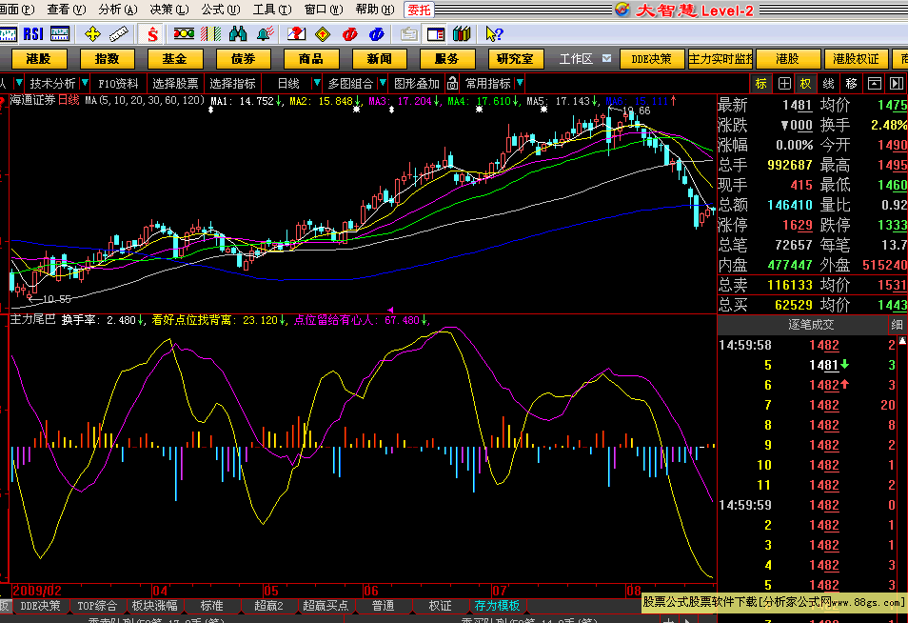This screenshot has width=908, height=623.
Task: Open the binoculars search tool
Action: coord(238,34)
